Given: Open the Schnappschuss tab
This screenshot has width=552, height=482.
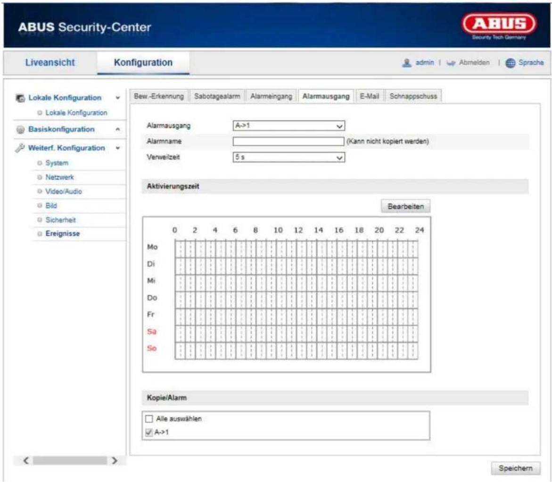Looking at the screenshot, I should click(413, 96).
